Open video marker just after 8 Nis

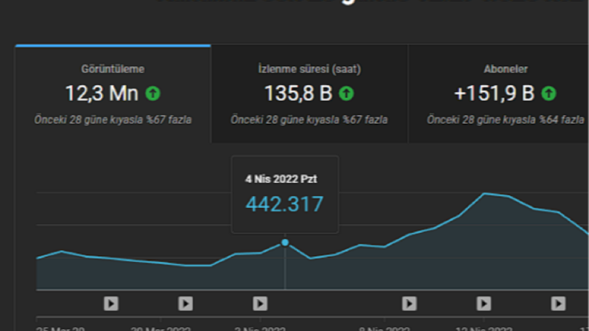coord(409,304)
